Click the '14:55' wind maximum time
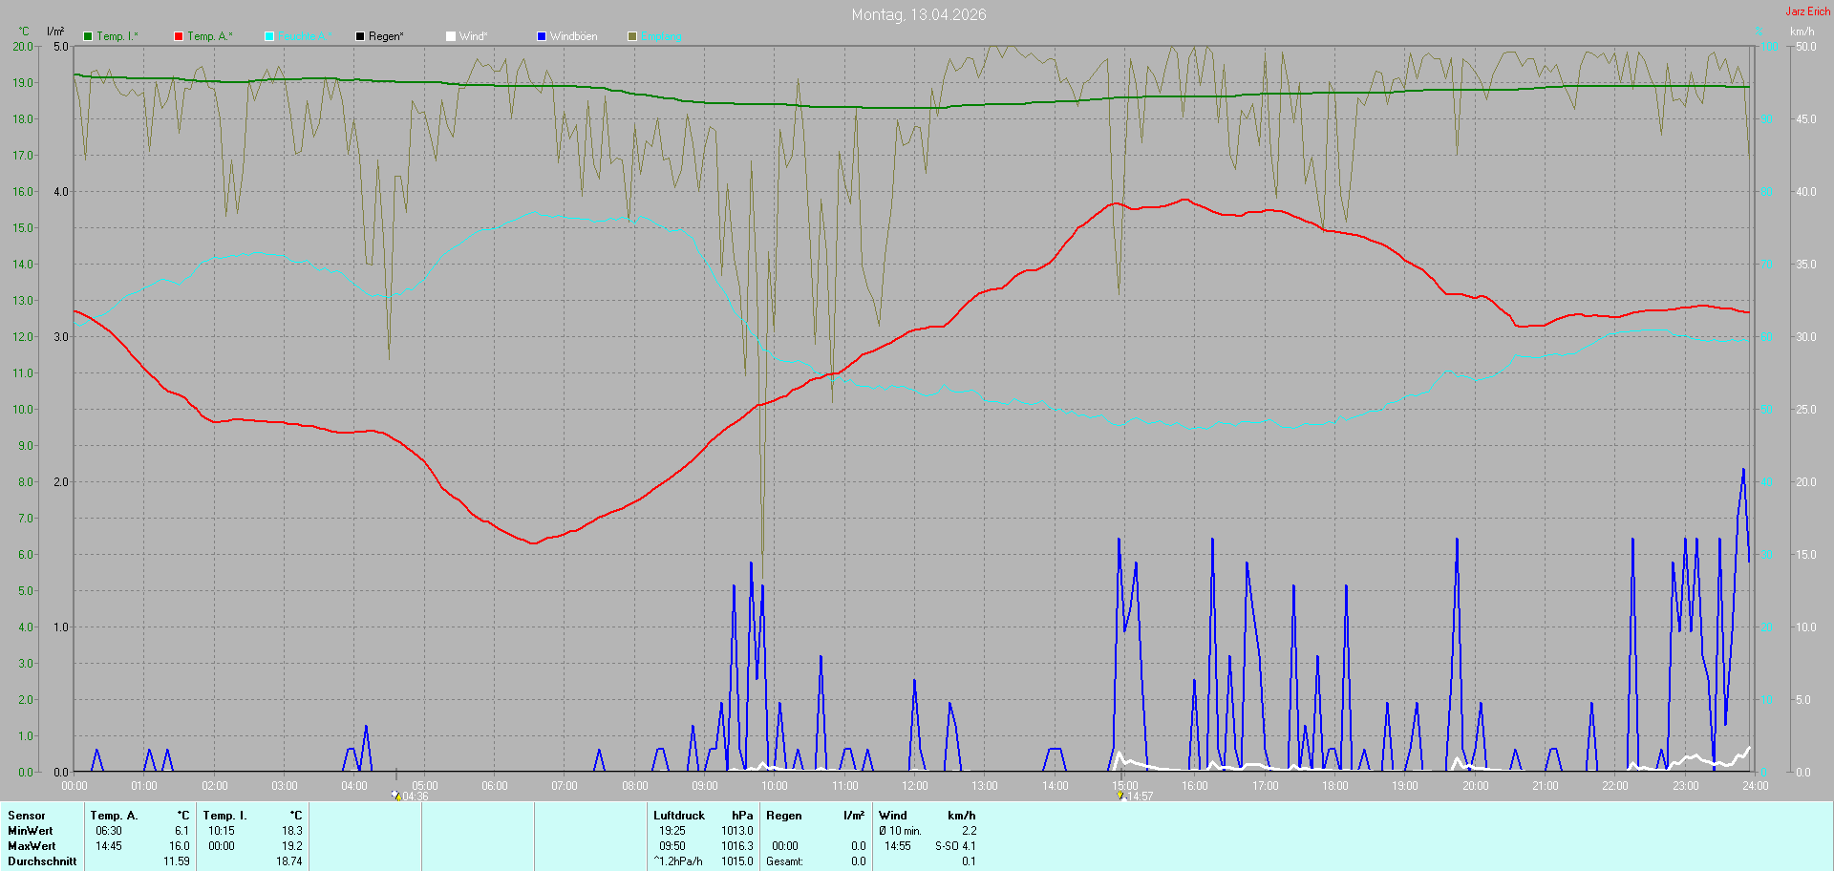The width and height of the screenshot is (1834, 871). pyautogui.click(x=898, y=846)
